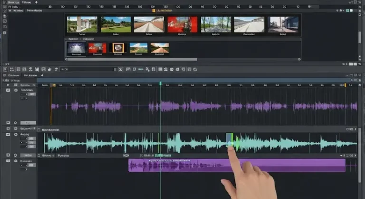Toggle the circle beside the grey button under the teal track
This screenshot has width=365, height=199.
coord(15,155)
